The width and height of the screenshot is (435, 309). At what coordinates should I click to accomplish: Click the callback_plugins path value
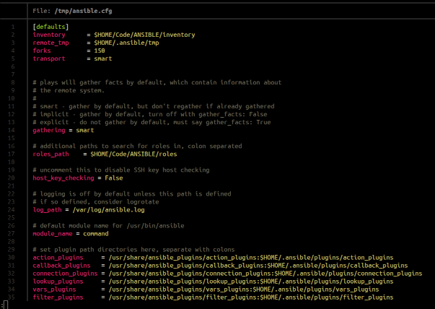tap(258, 266)
